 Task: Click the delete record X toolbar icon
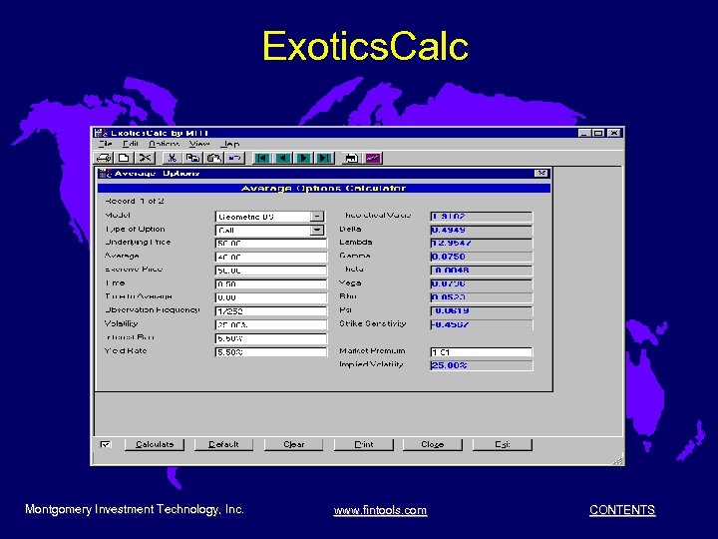point(146,158)
